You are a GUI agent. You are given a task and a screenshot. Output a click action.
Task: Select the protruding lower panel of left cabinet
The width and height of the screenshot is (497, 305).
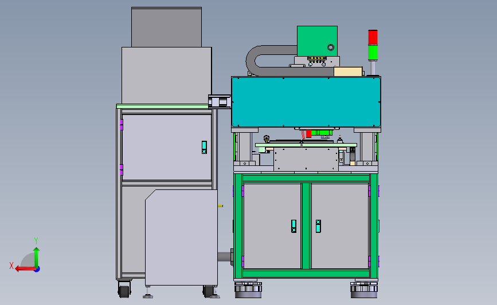(181, 237)
